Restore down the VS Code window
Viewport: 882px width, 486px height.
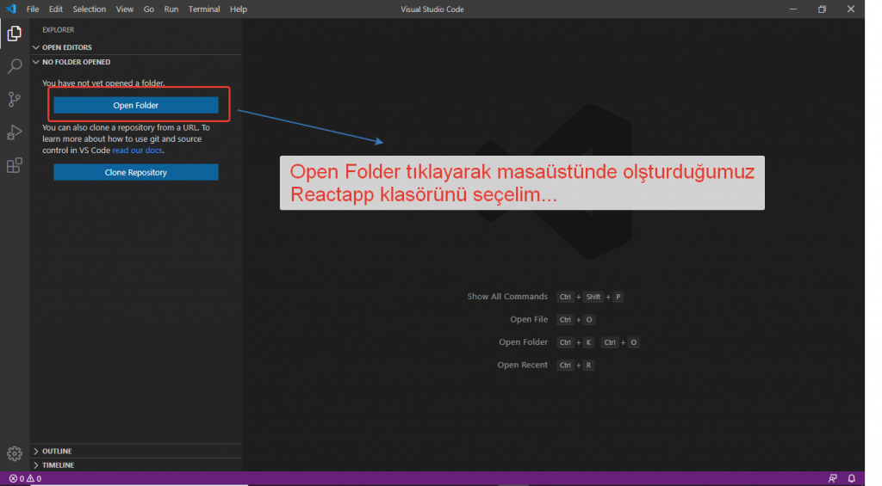tap(822, 9)
